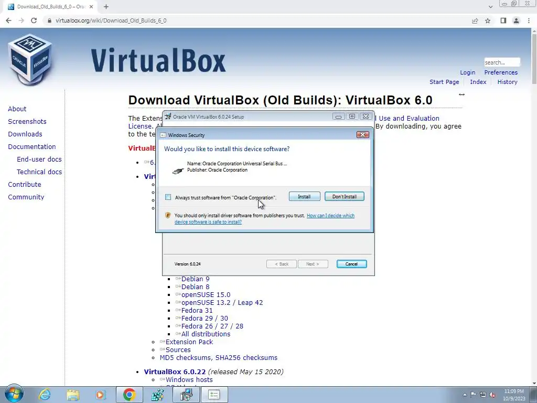This screenshot has width=537, height=403.
Task: Open the Index page
Action: point(478,82)
